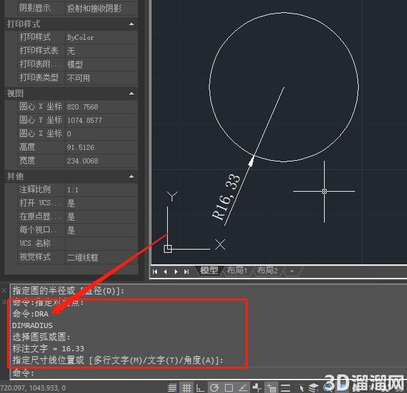Toggle object snap in status bar
The image size is (407, 393).
(229, 388)
